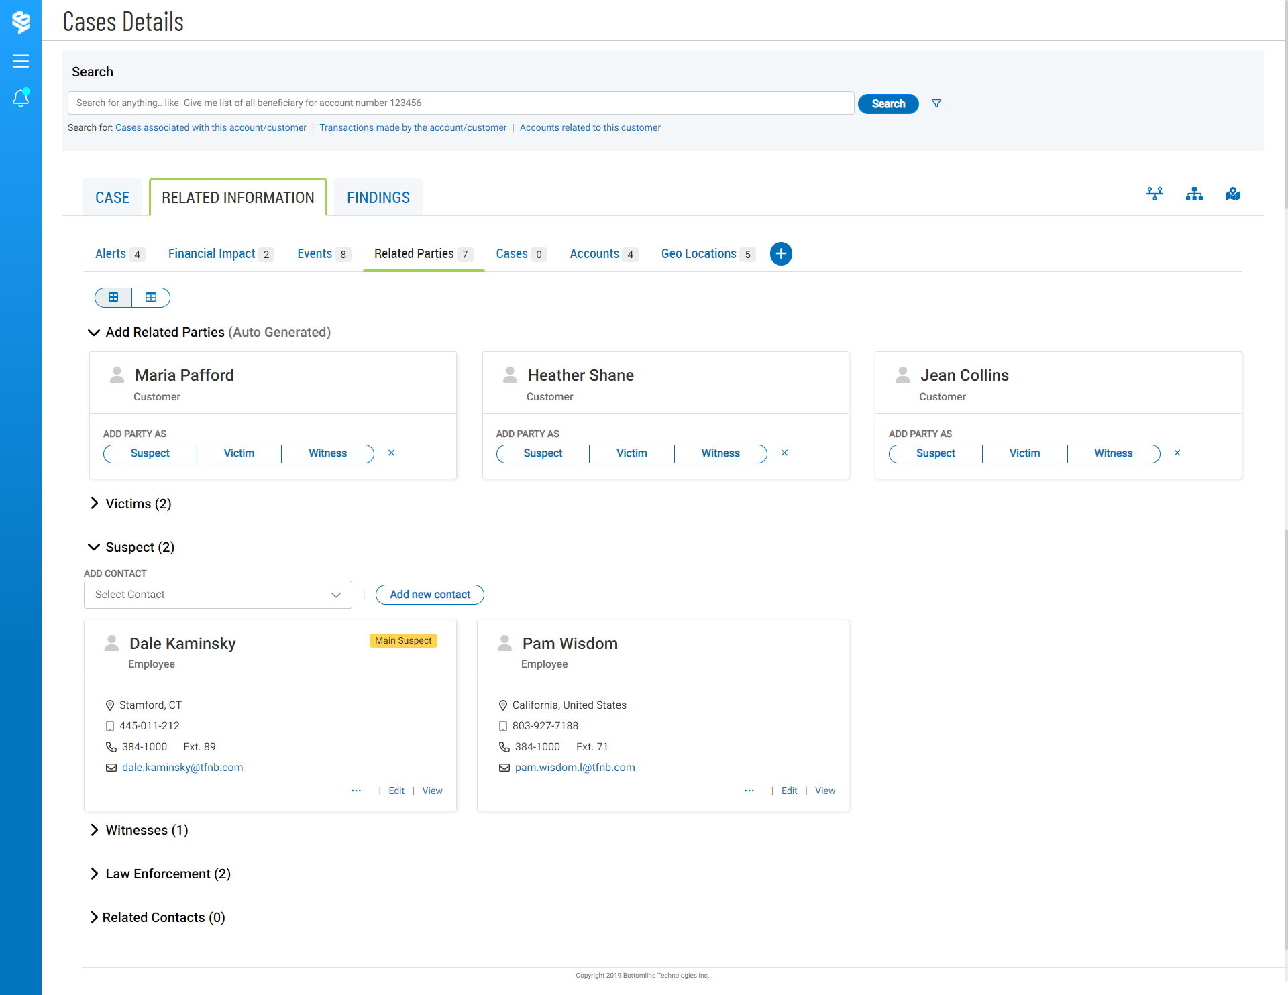Mark Heather Shane as Victim

coord(631,453)
